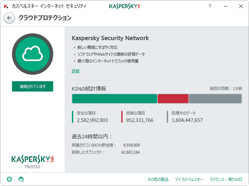Click the 危険な項目 count value
Image resolution: width=249 pixels, height=186 pixels.
coord(140,120)
